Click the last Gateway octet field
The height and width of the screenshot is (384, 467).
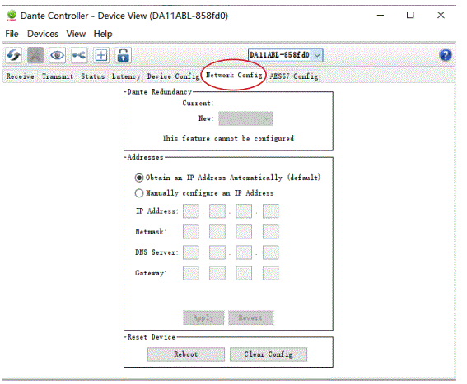click(270, 273)
